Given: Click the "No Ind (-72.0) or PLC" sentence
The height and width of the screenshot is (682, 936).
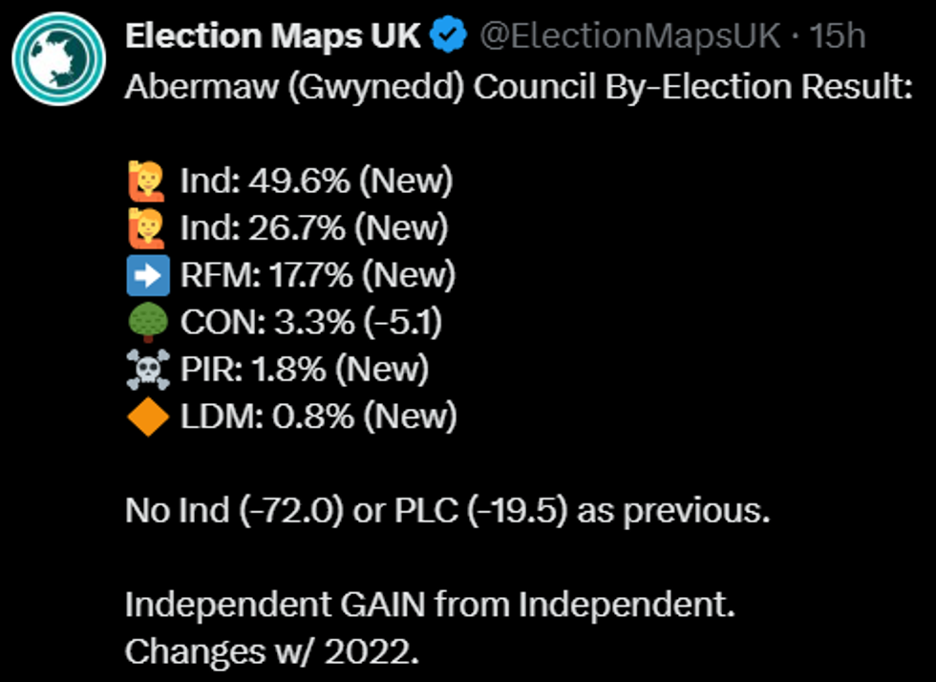Looking at the screenshot, I should tap(447, 511).
